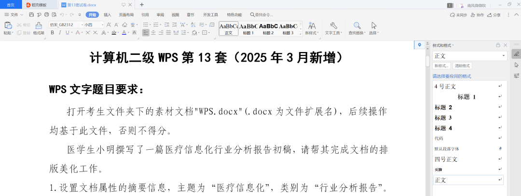The height and width of the screenshot is (196, 521).
Task: Click the font color A with blue bar
Action: (124, 32)
